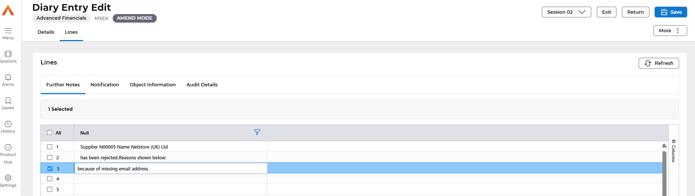Switch to the Details tab
Screen dimensions: 695x196
coord(46,32)
